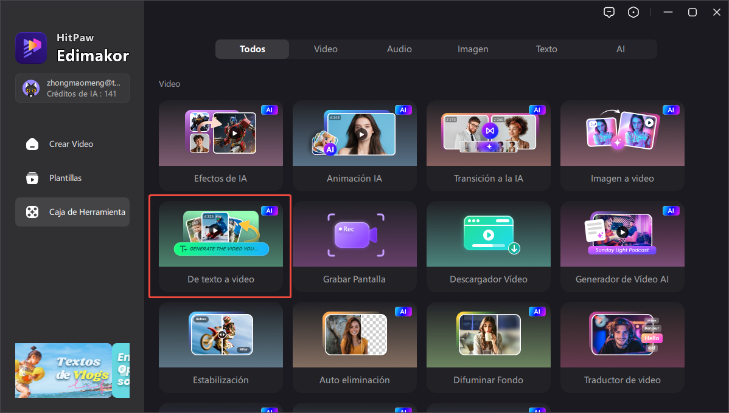Screen dimensions: 729x413
Task: Open De texto a video tool
Action: pos(221,247)
